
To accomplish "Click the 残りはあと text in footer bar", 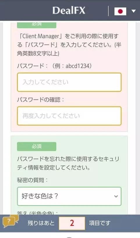I will [41, 223].
